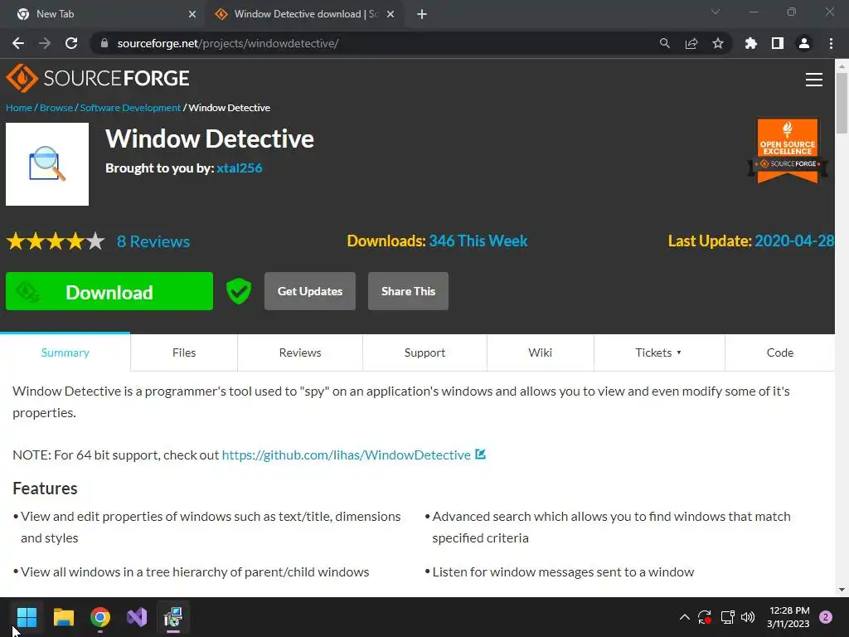Go back with the browser back arrow
This screenshot has height=637, width=849.
pyautogui.click(x=18, y=43)
